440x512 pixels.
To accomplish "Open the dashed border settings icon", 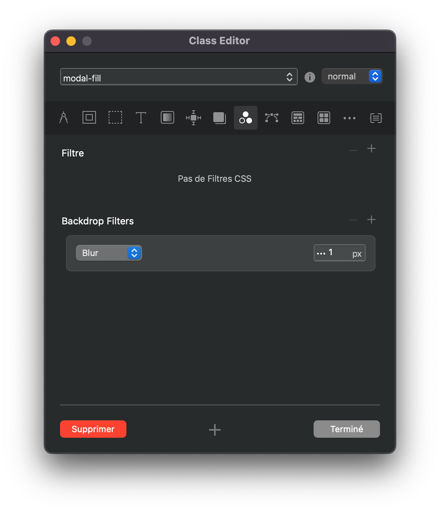I will click(115, 118).
